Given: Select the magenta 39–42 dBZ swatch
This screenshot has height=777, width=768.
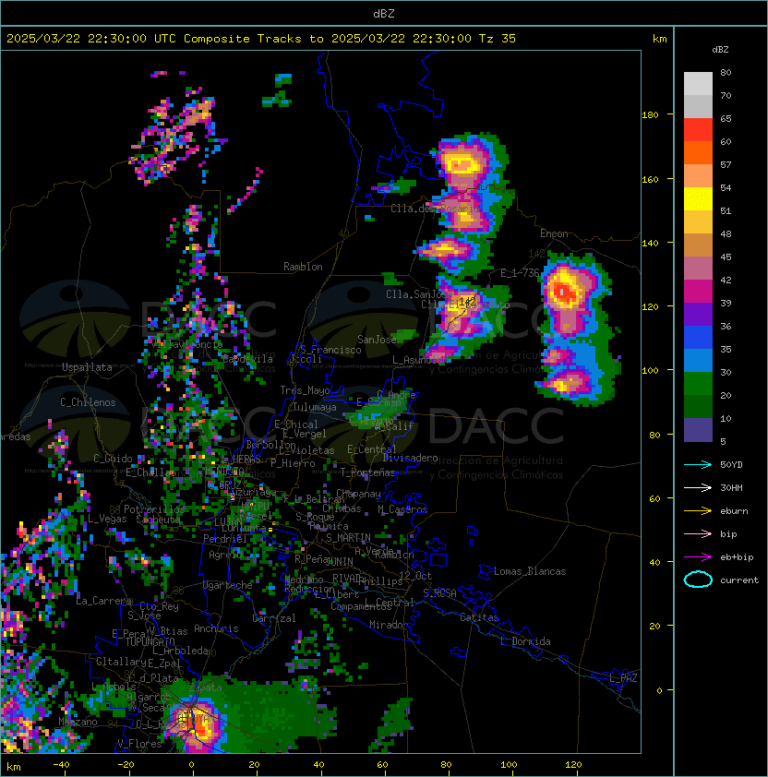Looking at the screenshot, I should 698,292.
